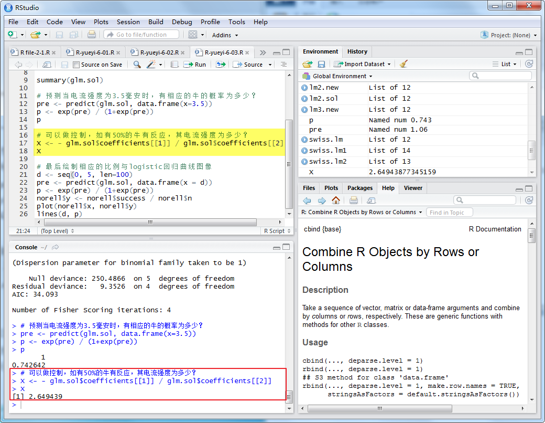The height and width of the screenshot is (423, 545).
Task: Click the clear workspace broom icon
Action: point(404,64)
